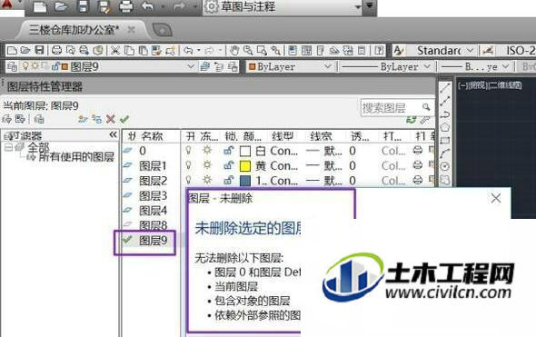The width and height of the screenshot is (536, 337).
Task: Click the red X Delete Layer icon
Action: pos(111,119)
